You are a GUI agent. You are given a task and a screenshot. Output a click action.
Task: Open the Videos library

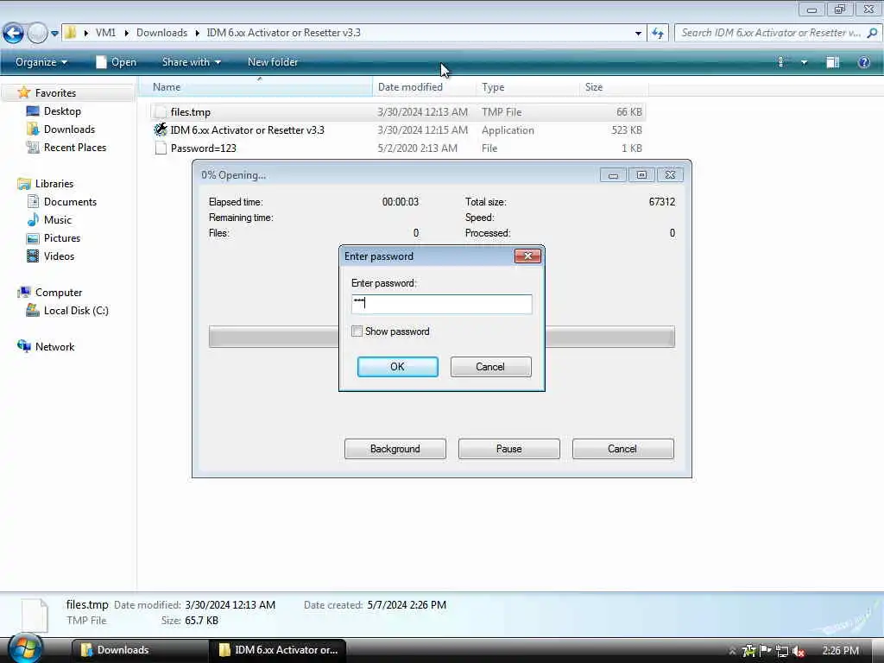59,256
